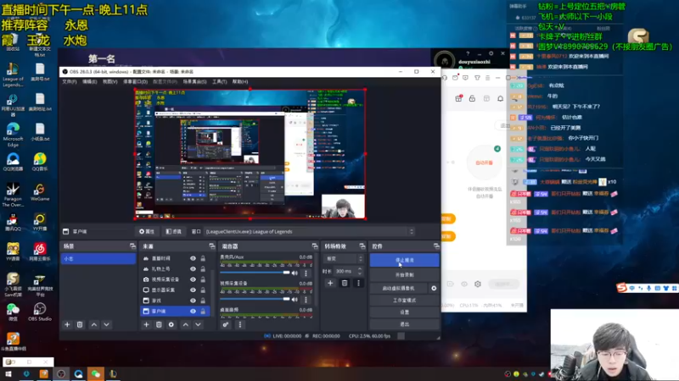Screen dimensions: 679x381
Task: Open the OBS Studio desktop shortcut
Action: (39, 312)
